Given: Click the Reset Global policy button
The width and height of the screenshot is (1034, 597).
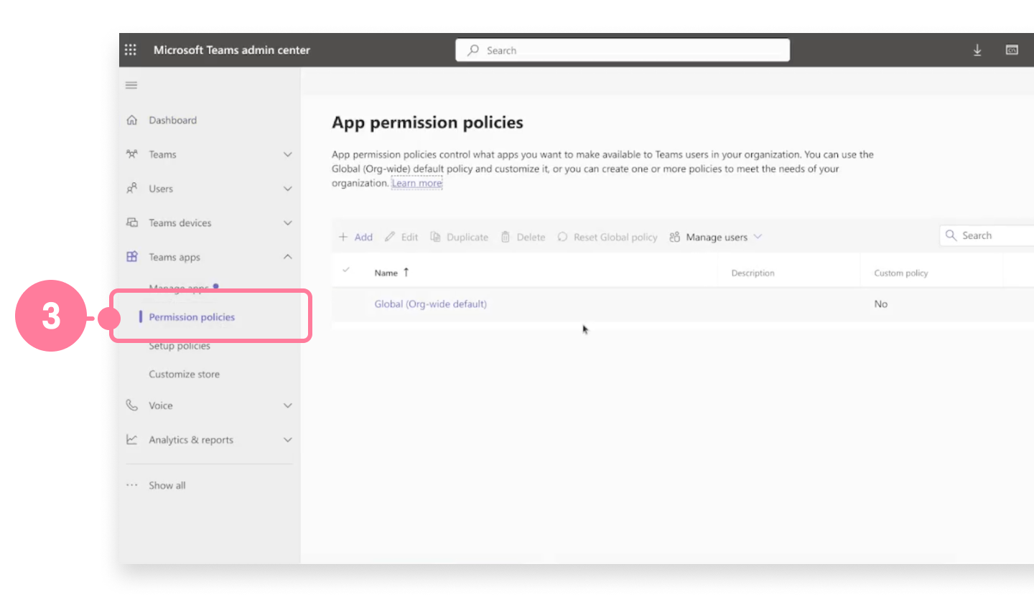Looking at the screenshot, I should [607, 237].
